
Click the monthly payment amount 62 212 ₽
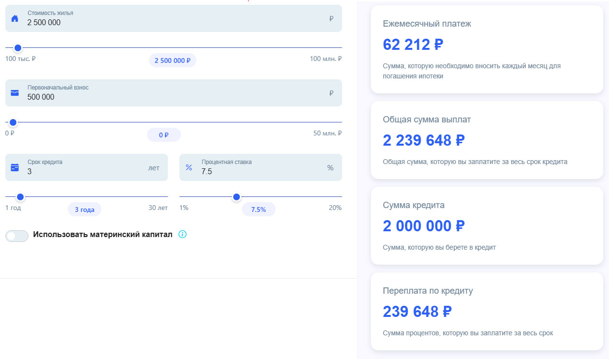(413, 45)
